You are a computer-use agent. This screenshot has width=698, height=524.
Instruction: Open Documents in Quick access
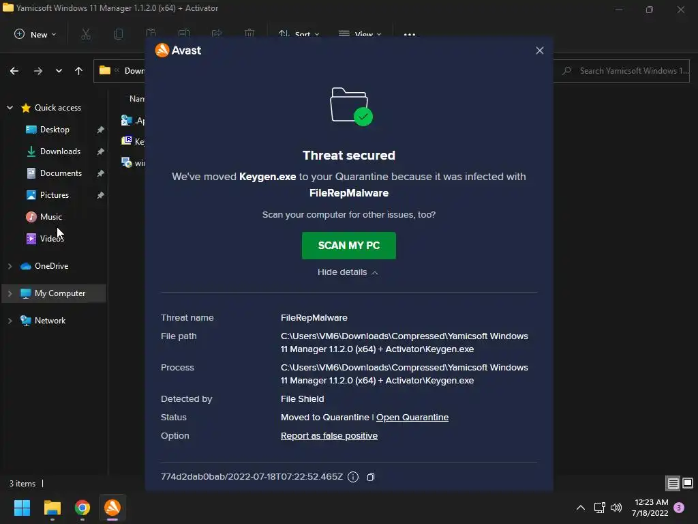61,173
